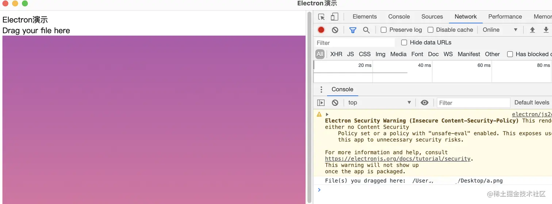Open network search magnifier icon
This screenshot has height=204, width=552.
click(x=366, y=30)
